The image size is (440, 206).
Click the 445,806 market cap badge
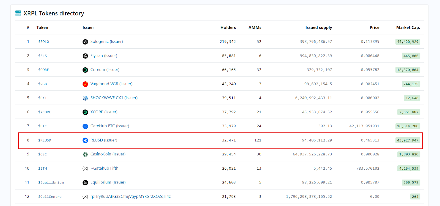pyautogui.click(x=411, y=56)
